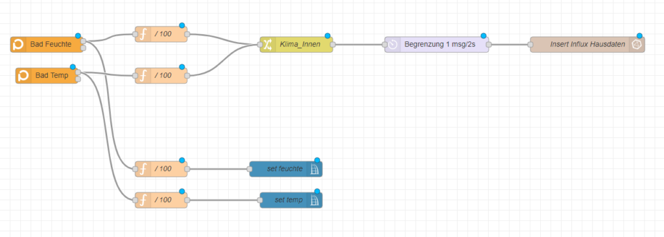Click the Bad Temp node's plug icon

tap(23, 76)
